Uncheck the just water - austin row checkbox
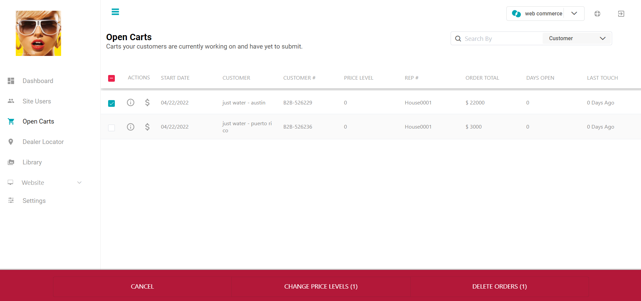 click(111, 103)
